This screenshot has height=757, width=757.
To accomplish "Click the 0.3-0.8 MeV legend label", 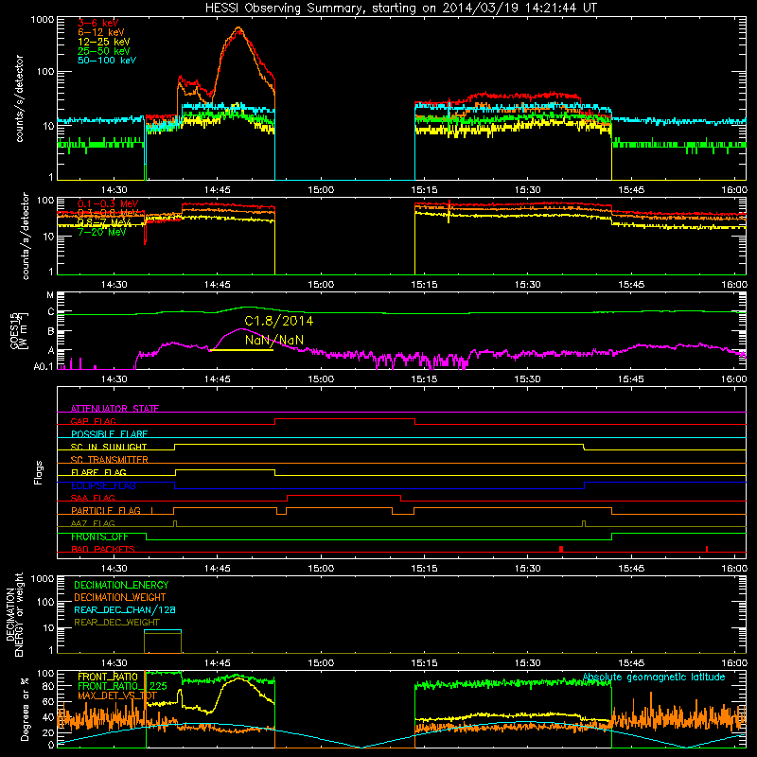I will [108, 213].
